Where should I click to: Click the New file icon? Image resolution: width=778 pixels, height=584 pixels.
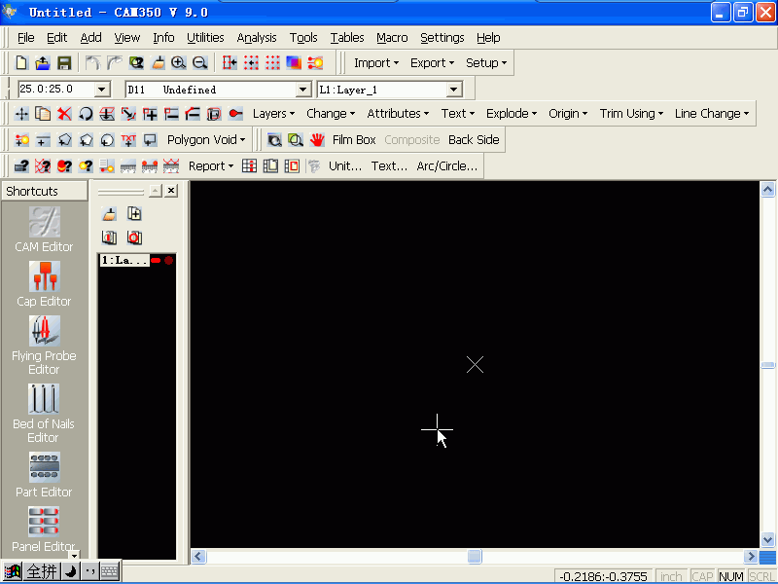coord(20,62)
